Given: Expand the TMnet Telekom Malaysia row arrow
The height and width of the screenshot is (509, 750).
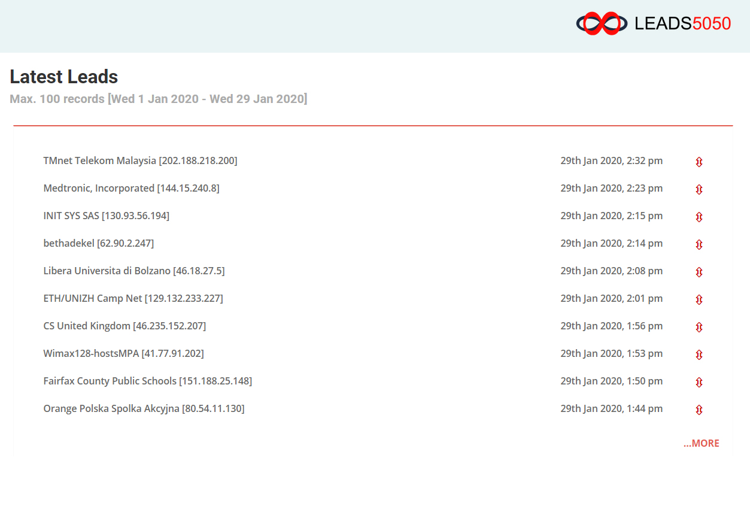Looking at the screenshot, I should pyautogui.click(x=699, y=162).
